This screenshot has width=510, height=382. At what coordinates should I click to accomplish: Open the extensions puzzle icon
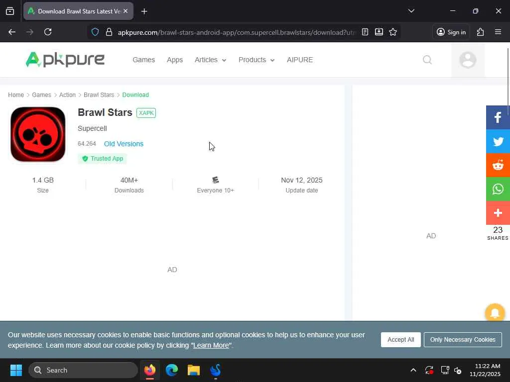[481, 32]
